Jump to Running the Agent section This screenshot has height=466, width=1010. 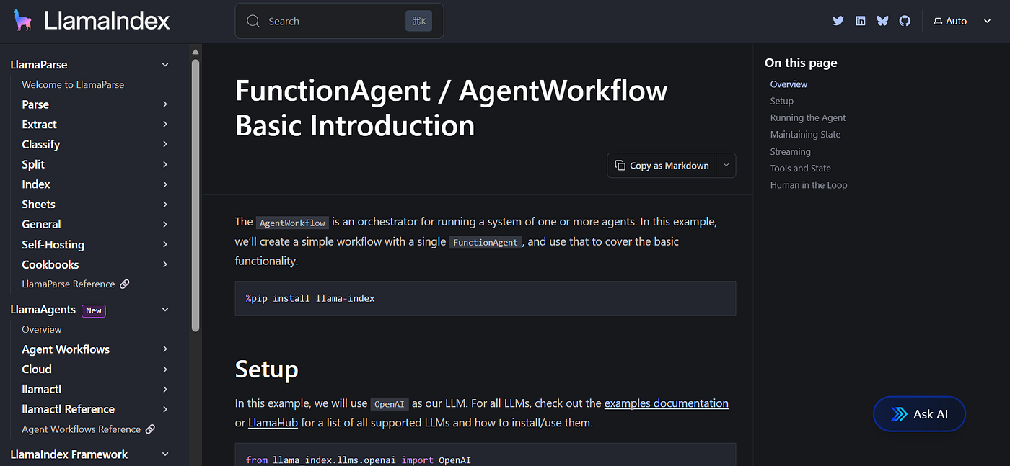click(807, 117)
